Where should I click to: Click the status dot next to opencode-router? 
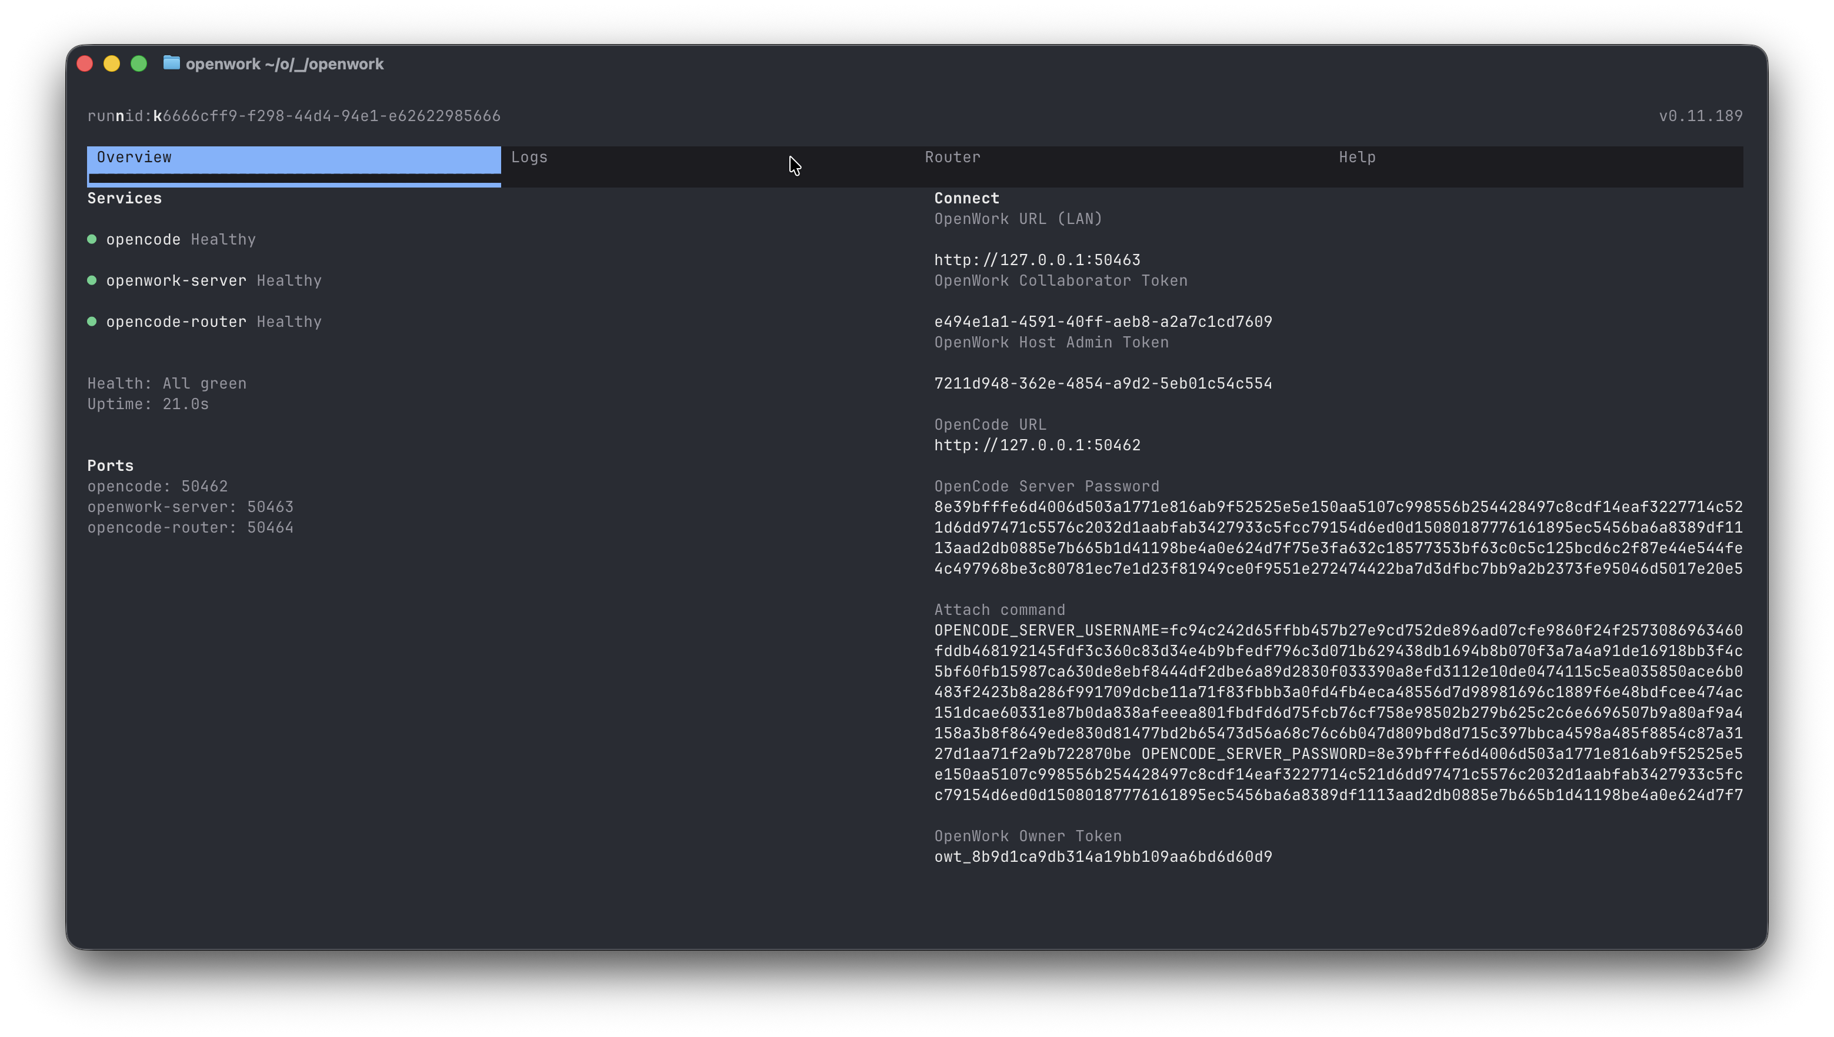[92, 321]
